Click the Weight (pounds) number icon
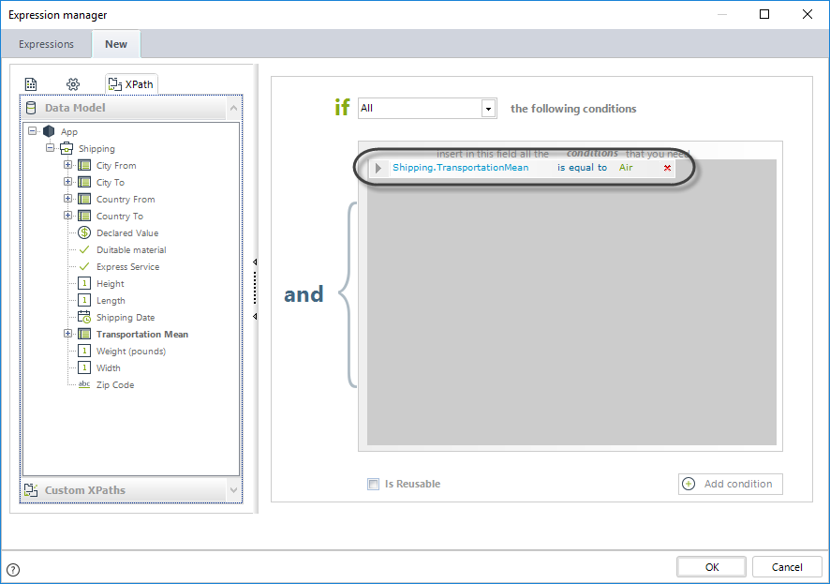This screenshot has width=830, height=584. pyautogui.click(x=84, y=351)
